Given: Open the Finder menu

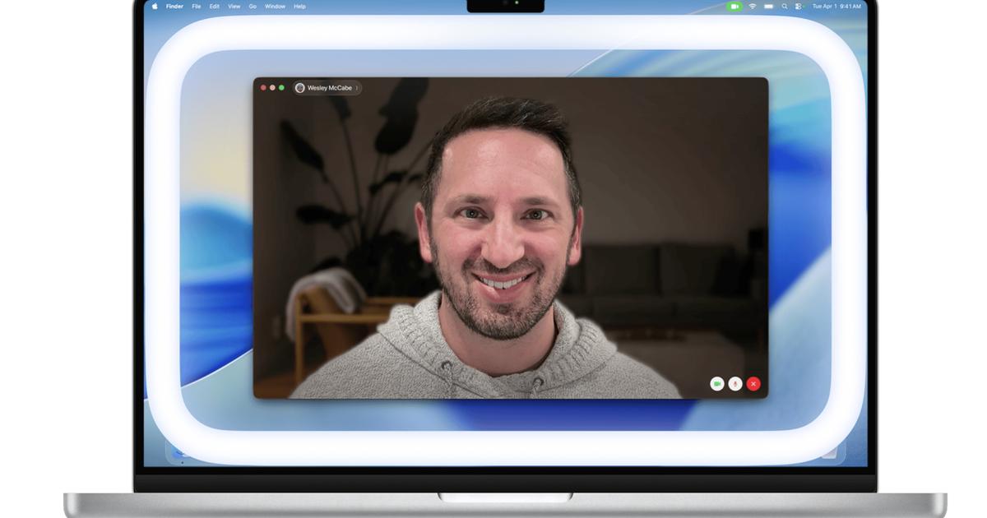Looking at the screenshot, I should [174, 7].
